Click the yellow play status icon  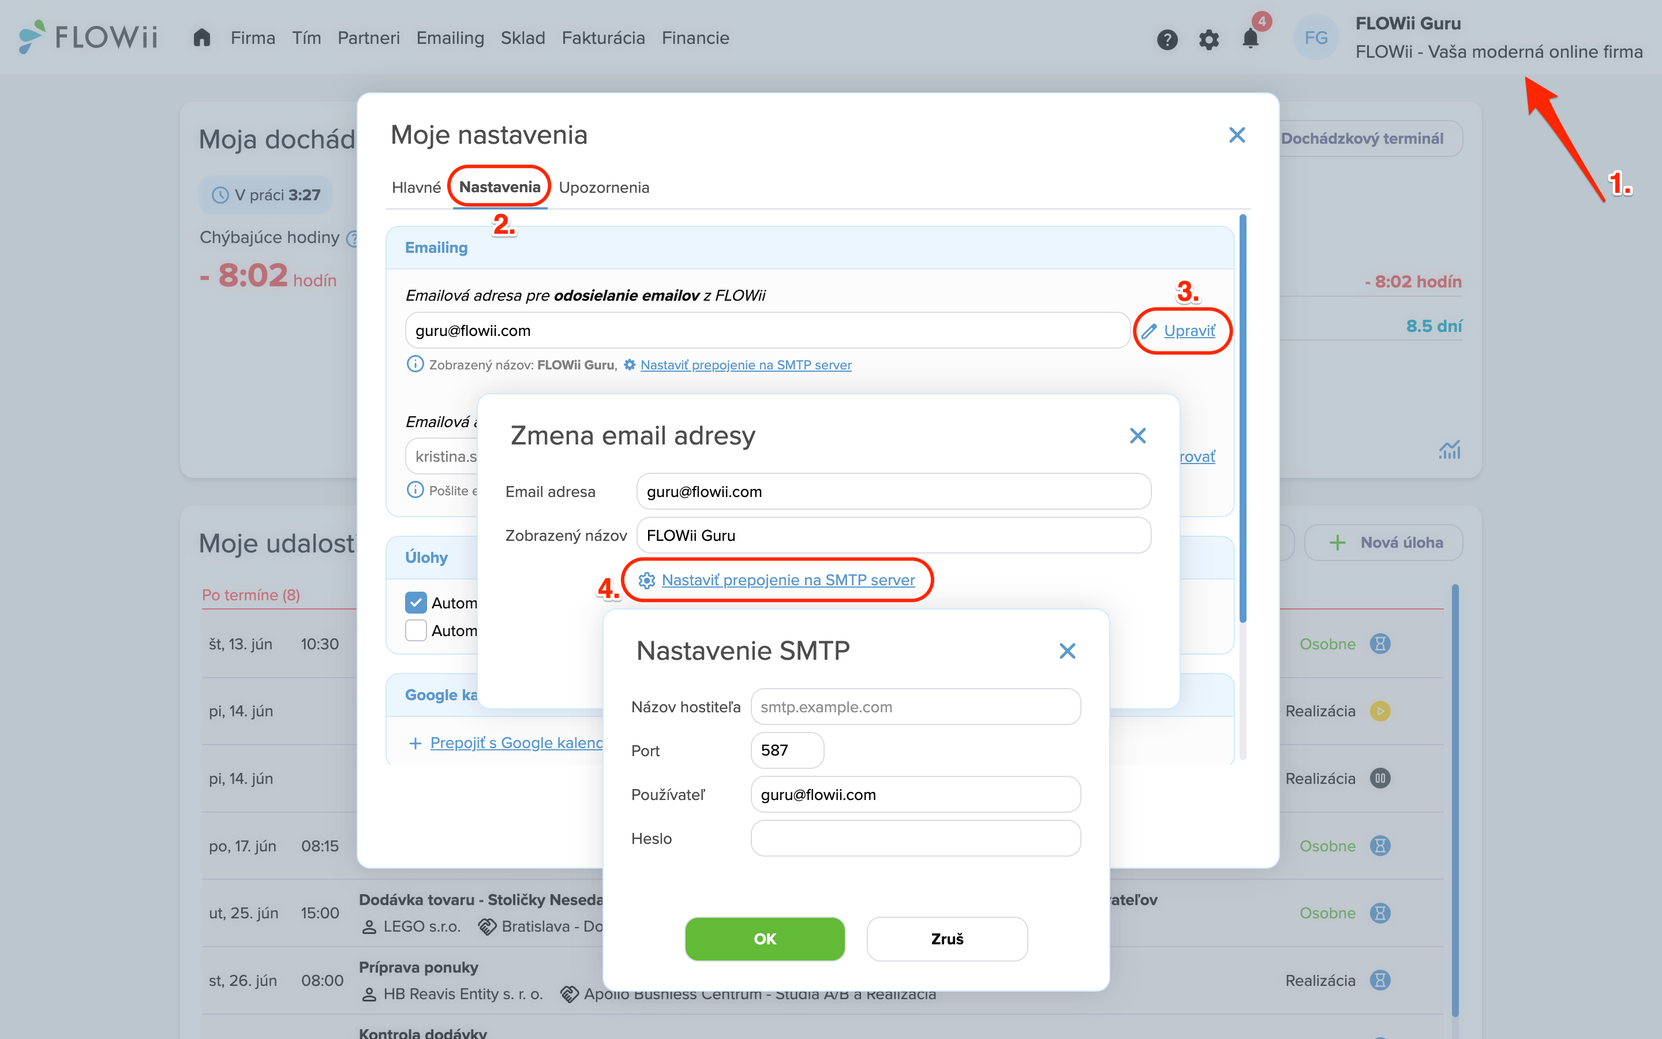pos(1380,711)
